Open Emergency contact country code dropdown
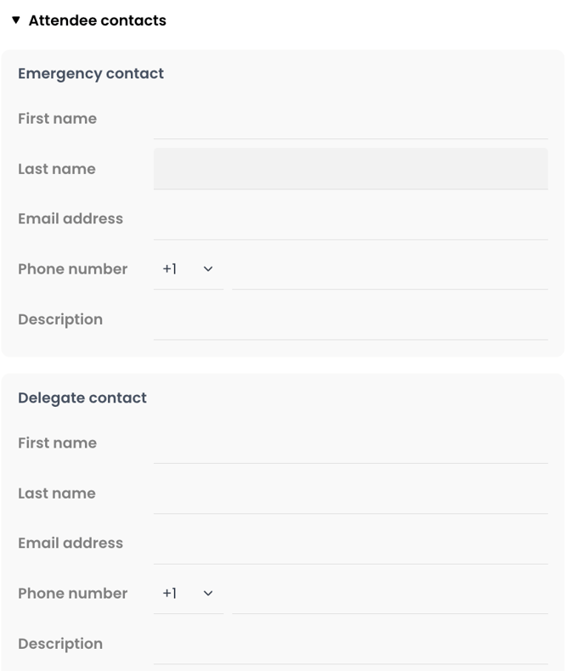Screen dimensions: 569x671 pos(189,269)
